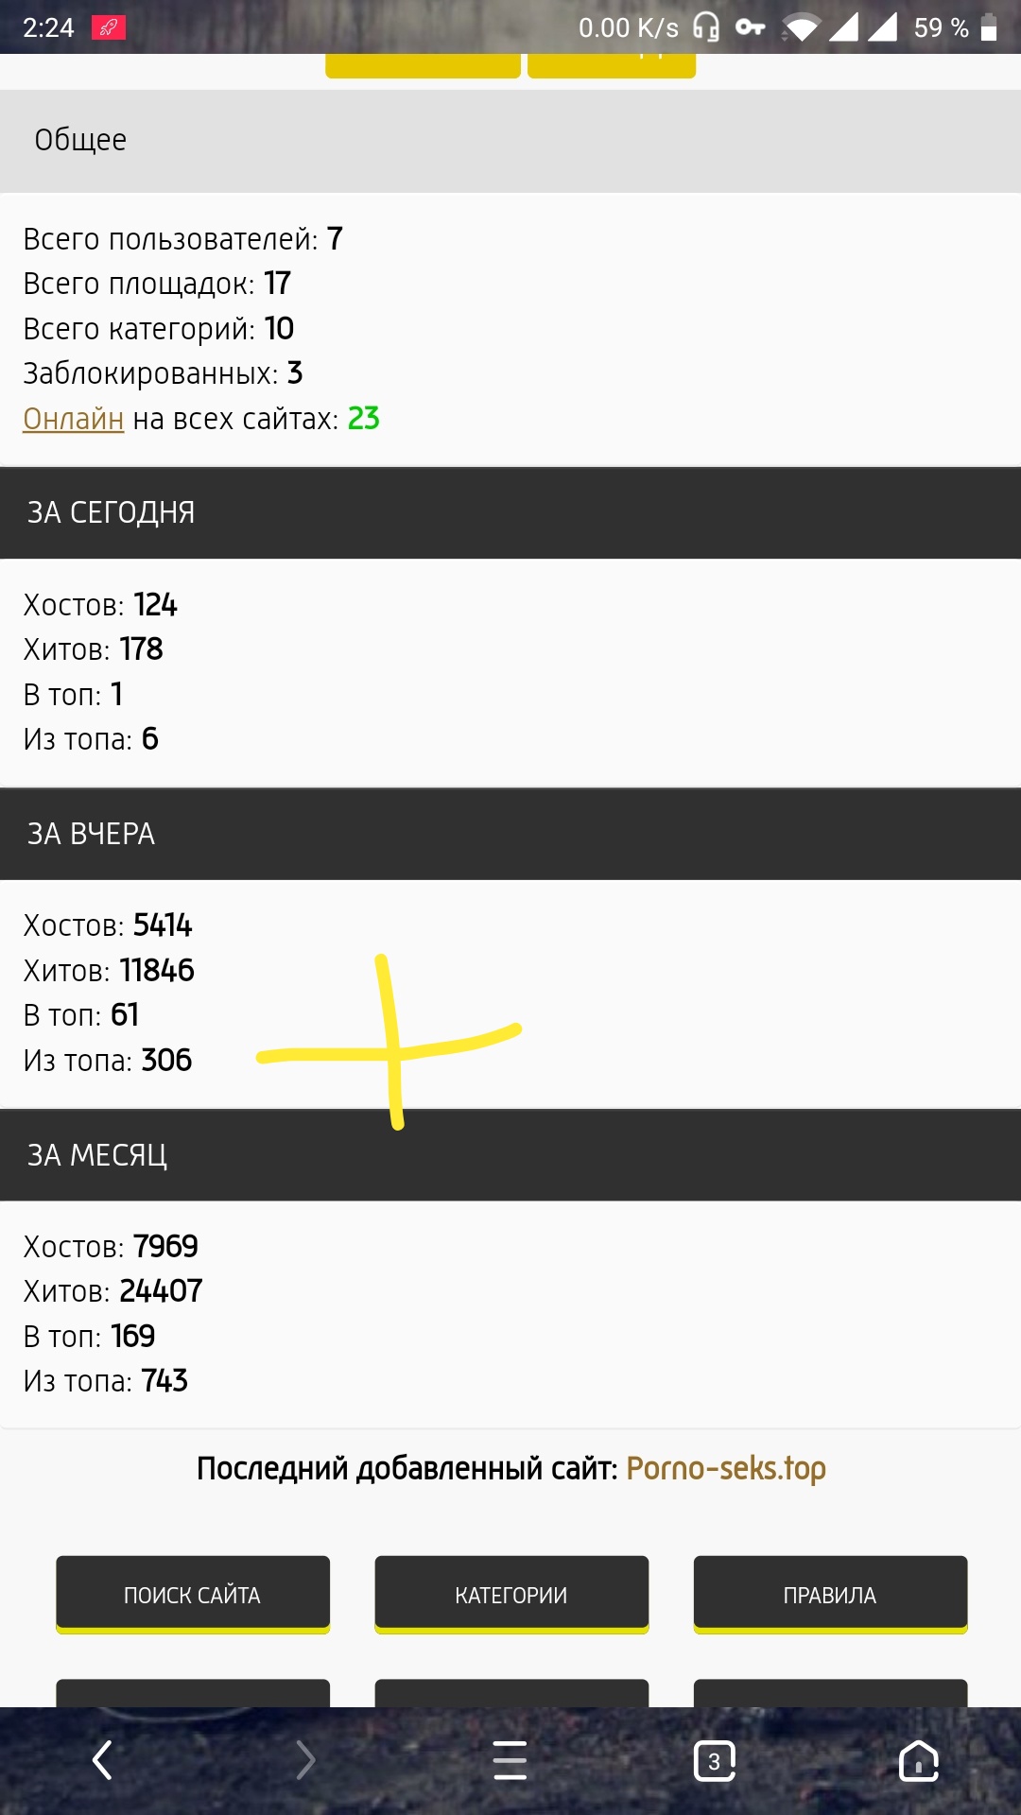Screen dimensions: 1021x1815
Task: Tap the headphones icon in status bar
Action: (x=706, y=27)
